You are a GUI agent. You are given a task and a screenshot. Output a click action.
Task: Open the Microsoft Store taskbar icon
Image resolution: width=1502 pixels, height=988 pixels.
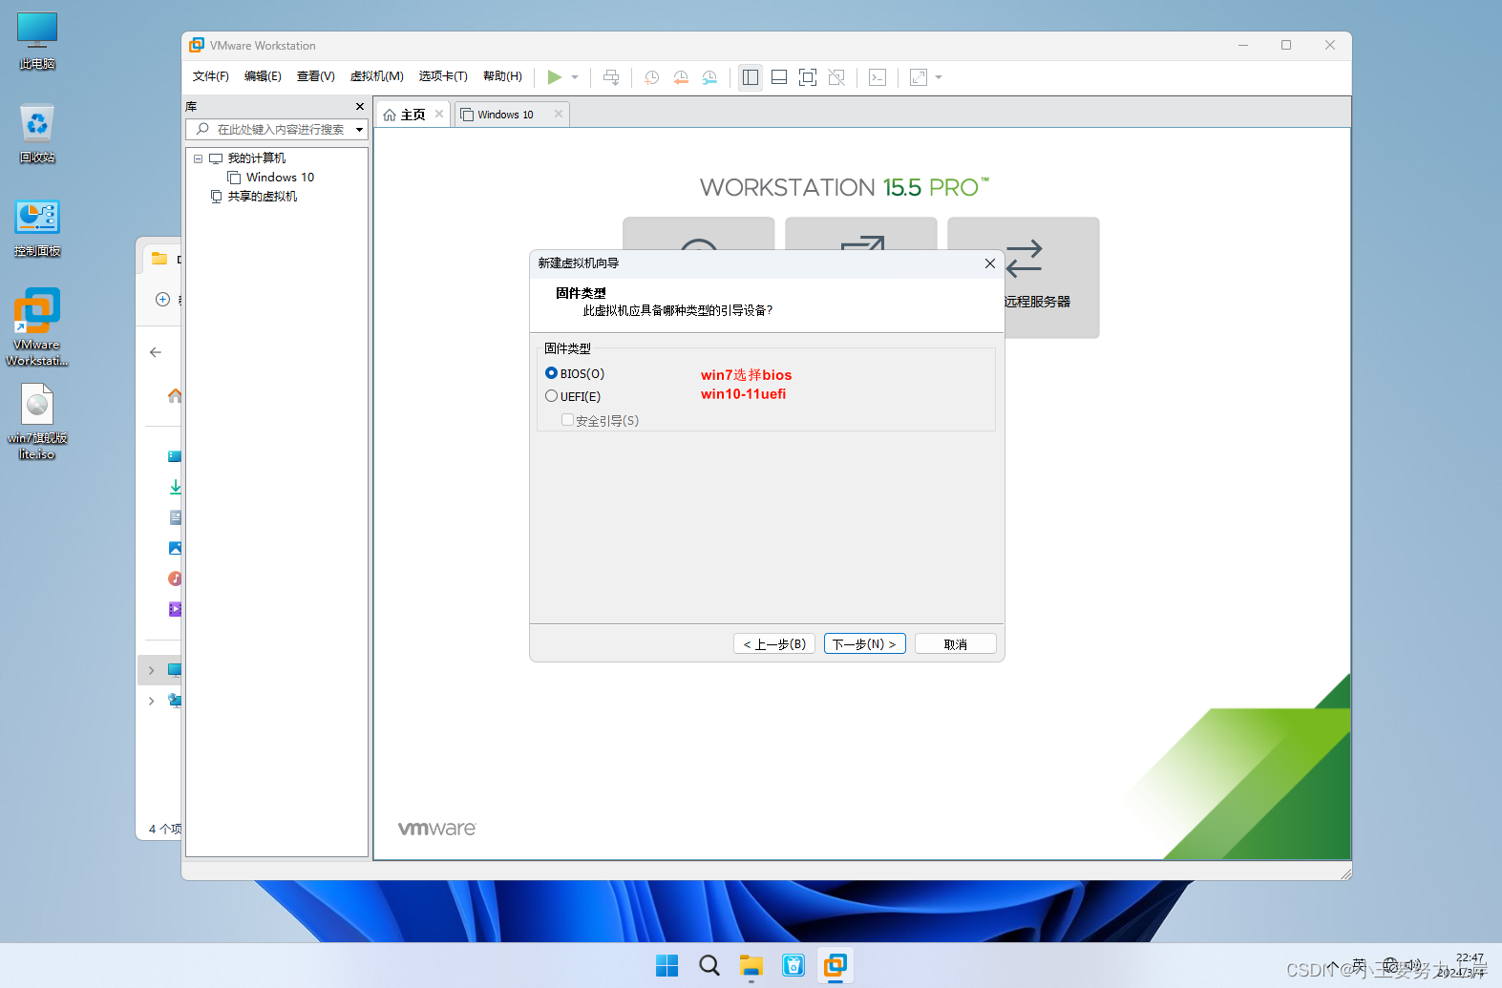(793, 966)
